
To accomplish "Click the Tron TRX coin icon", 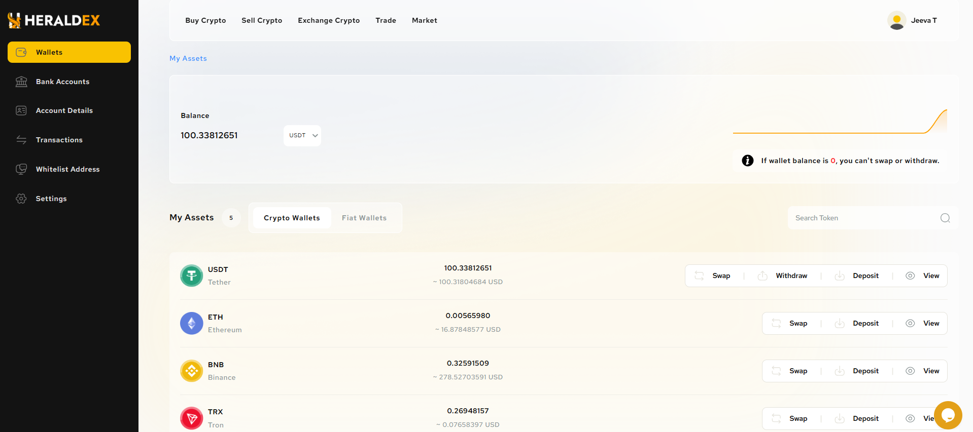I will tap(192, 418).
